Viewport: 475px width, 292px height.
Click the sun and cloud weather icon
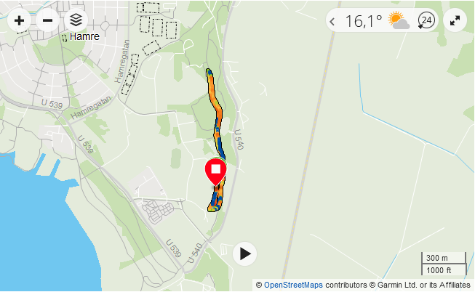[x=399, y=20]
